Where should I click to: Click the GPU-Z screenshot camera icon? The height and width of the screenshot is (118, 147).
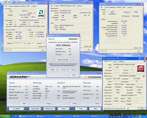coord(144,61)
